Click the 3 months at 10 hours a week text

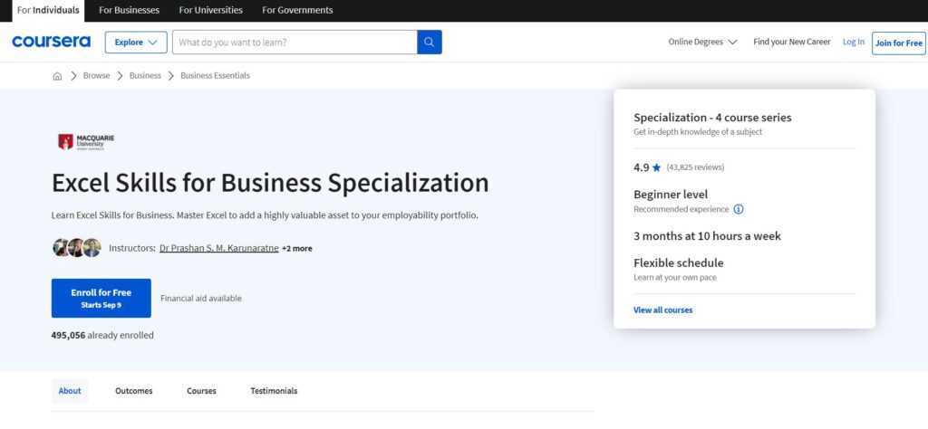pos(707,236)
